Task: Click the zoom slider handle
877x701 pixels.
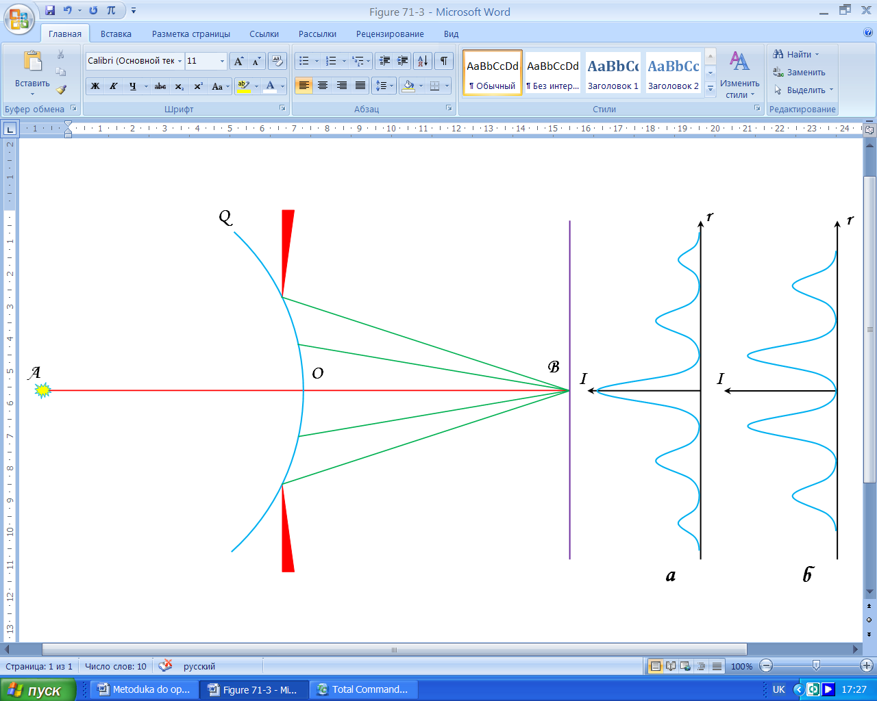Action: 816,665
